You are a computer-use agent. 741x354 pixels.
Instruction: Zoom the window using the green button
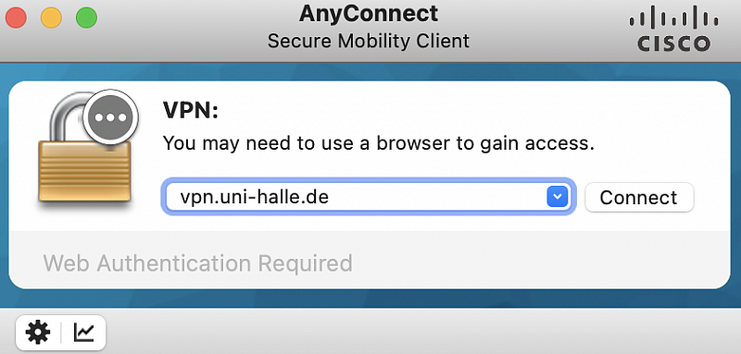pos(86,18)
